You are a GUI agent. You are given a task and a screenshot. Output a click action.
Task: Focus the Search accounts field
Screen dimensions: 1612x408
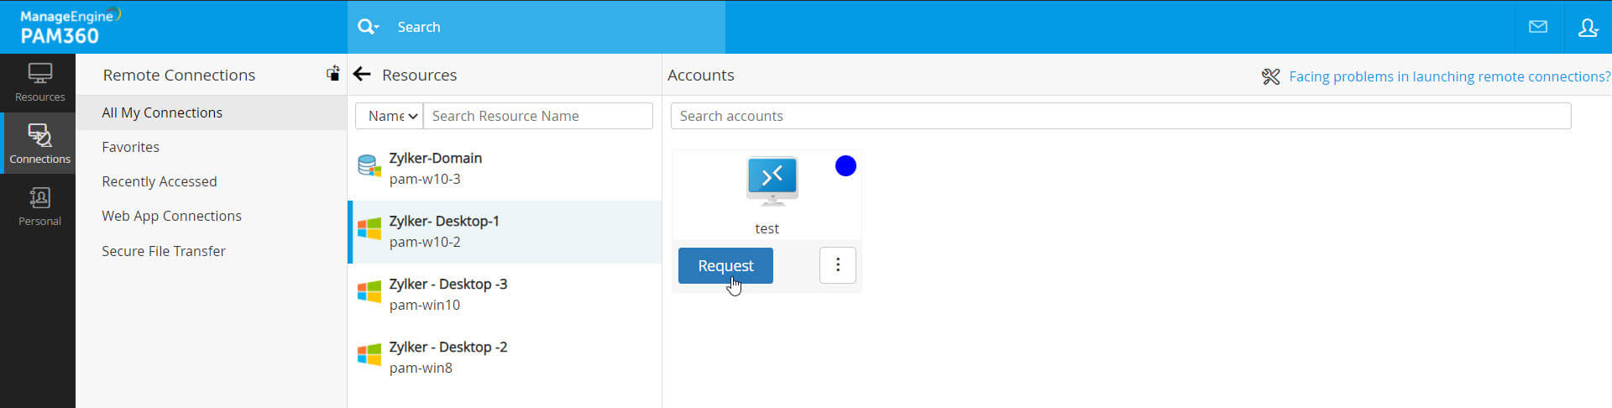(x=1121, y=116)
